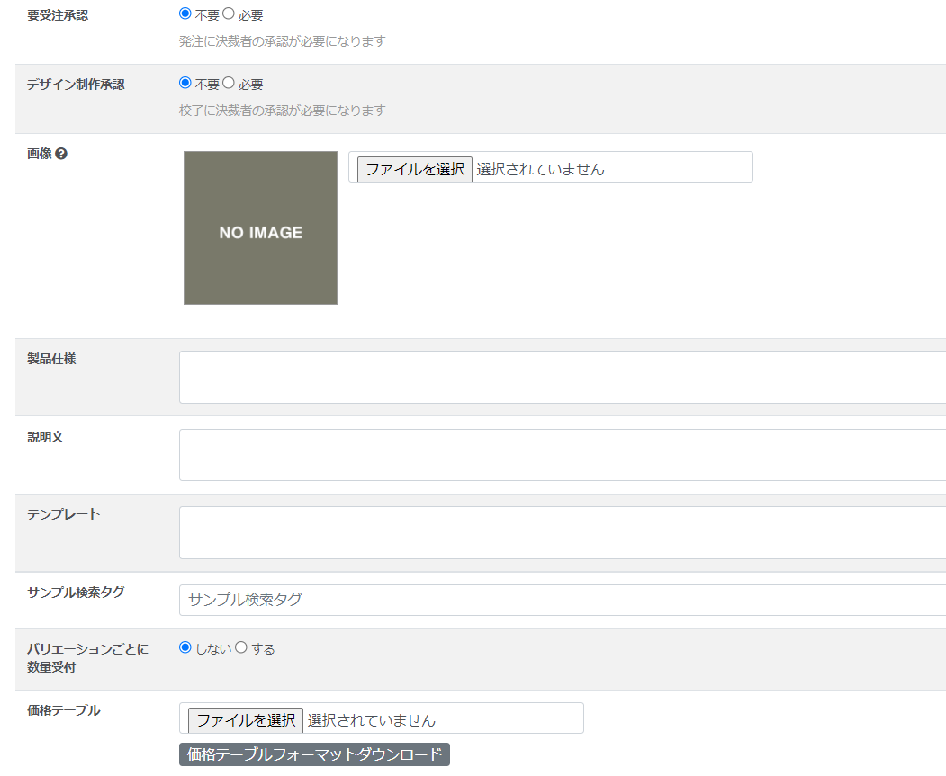Viewport: 946px width, 776px height.
Task: Click the help icon beside 画像
Action: click(x=61, y=154)
